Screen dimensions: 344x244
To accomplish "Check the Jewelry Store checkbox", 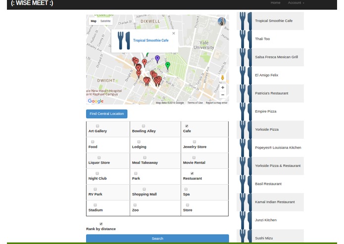I will point(195,142).
